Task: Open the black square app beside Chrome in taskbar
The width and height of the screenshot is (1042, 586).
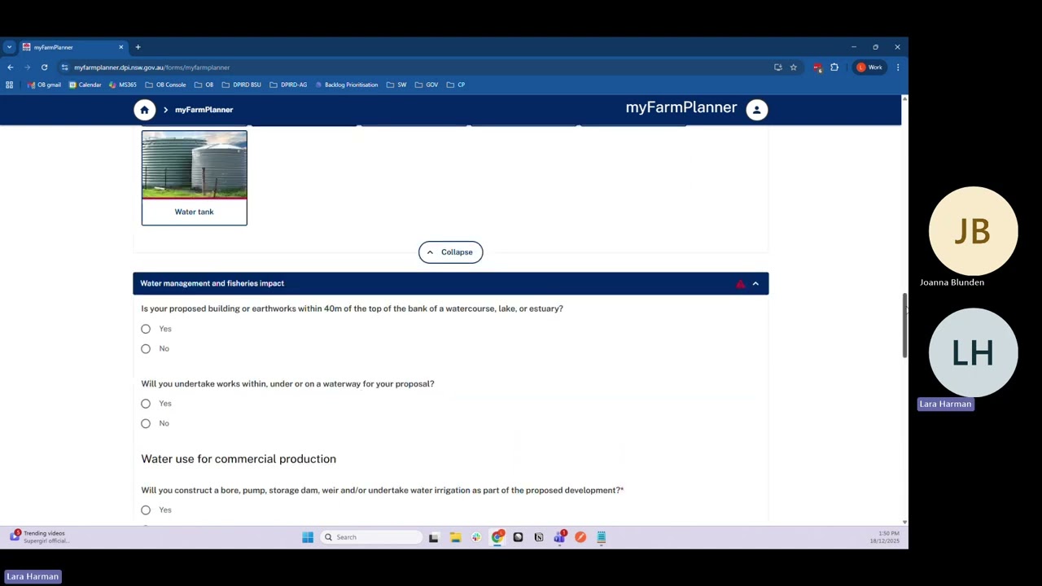Action: [x=518, y=537]
